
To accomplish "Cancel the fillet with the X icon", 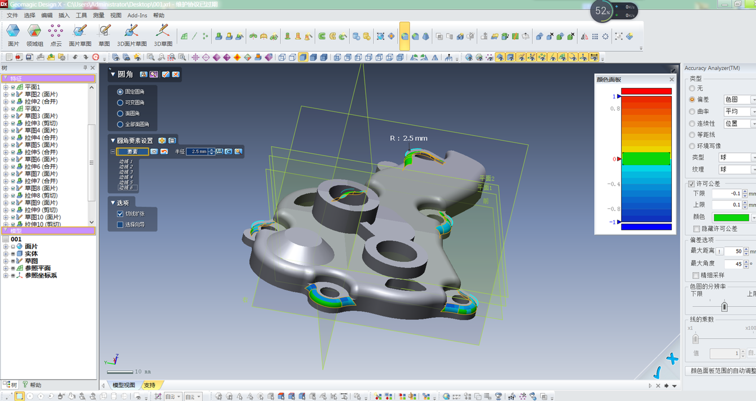I will (176, 74).
